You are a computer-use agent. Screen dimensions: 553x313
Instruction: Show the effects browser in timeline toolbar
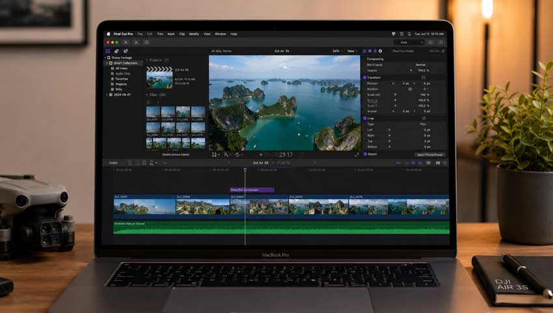click(438, 163)
